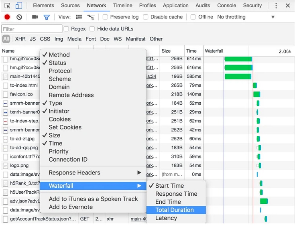The height and width of the screenshot is (225, 295).
Task: Select the All filter button
Action: [x=6, y=39]
